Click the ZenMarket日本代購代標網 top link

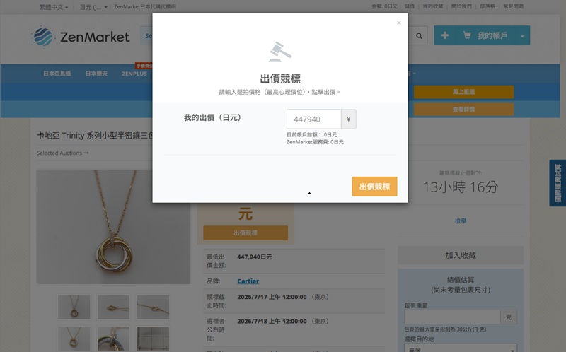coord(145,7)
